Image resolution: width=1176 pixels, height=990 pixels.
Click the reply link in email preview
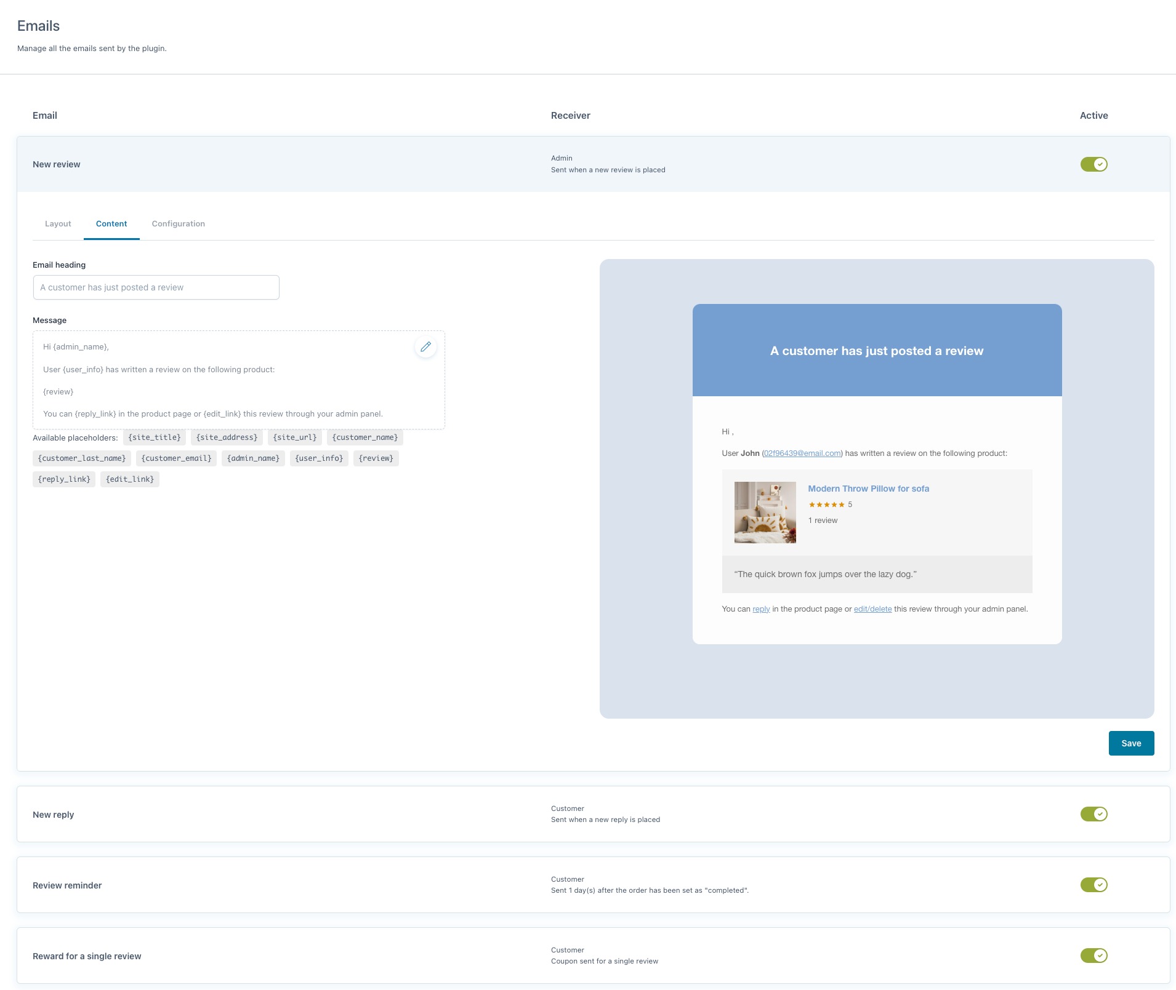pos(761,609)
